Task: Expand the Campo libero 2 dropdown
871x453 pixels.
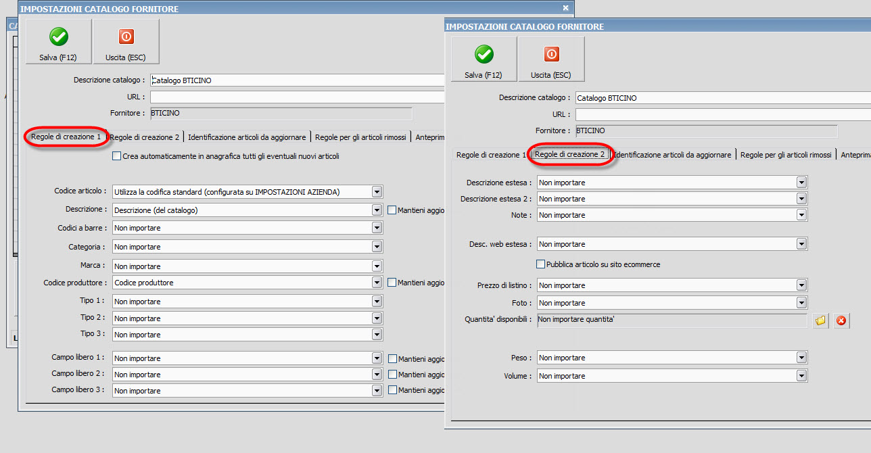Action: [377, 375]
